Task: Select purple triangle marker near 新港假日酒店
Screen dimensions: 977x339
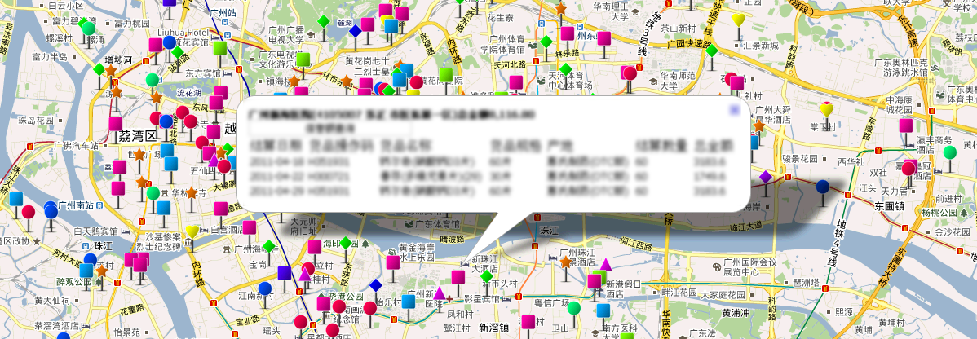Action: 605,265
